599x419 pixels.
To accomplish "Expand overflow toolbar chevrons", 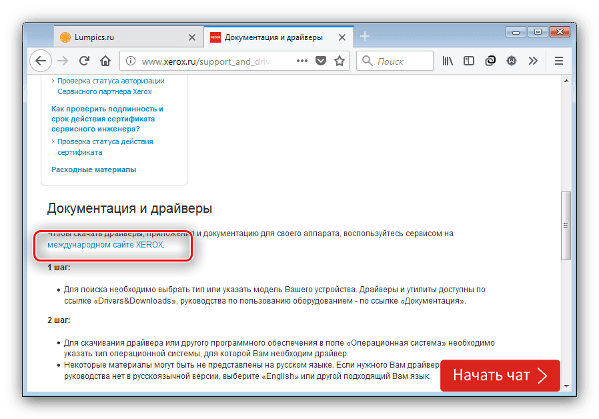I will tap(533, 61).
